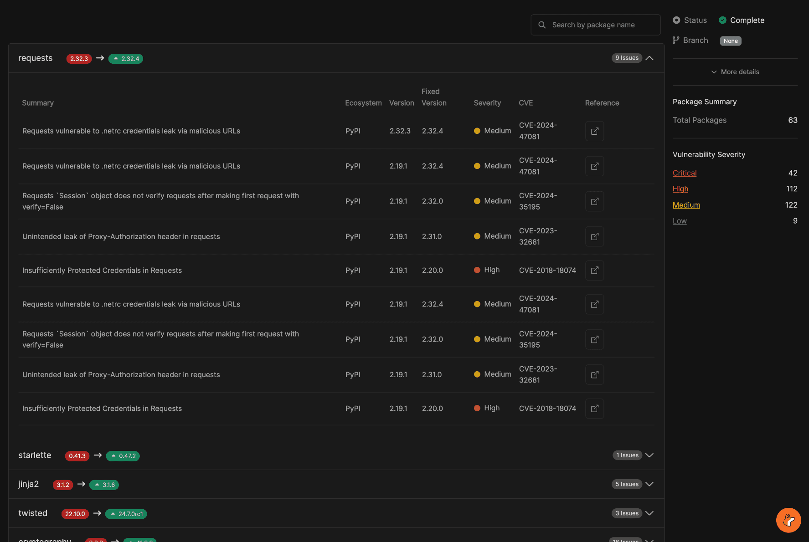Open reference link for first CVE-2024-35195 row
This screenshot has height=542, width=809.
click(x=594, y=201)
